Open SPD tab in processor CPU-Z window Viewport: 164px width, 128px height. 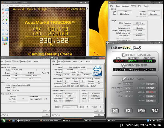tap(81, 61)
